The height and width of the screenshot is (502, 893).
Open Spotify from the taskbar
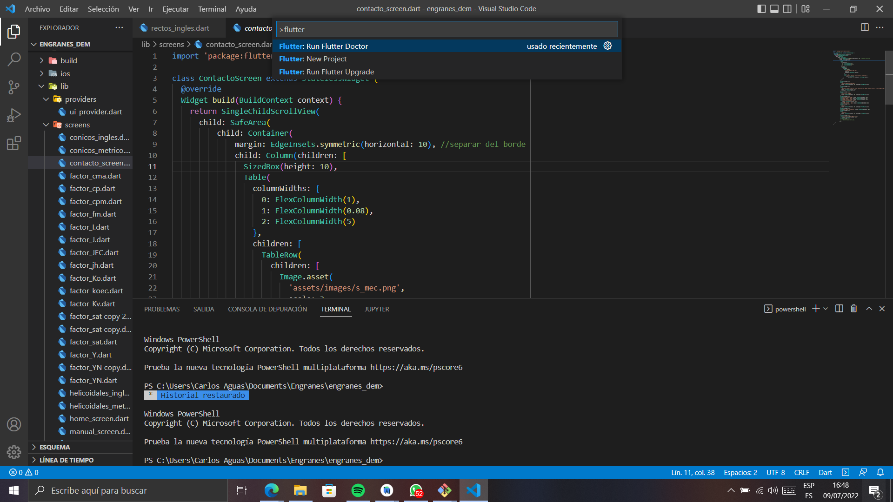point(358,490)
